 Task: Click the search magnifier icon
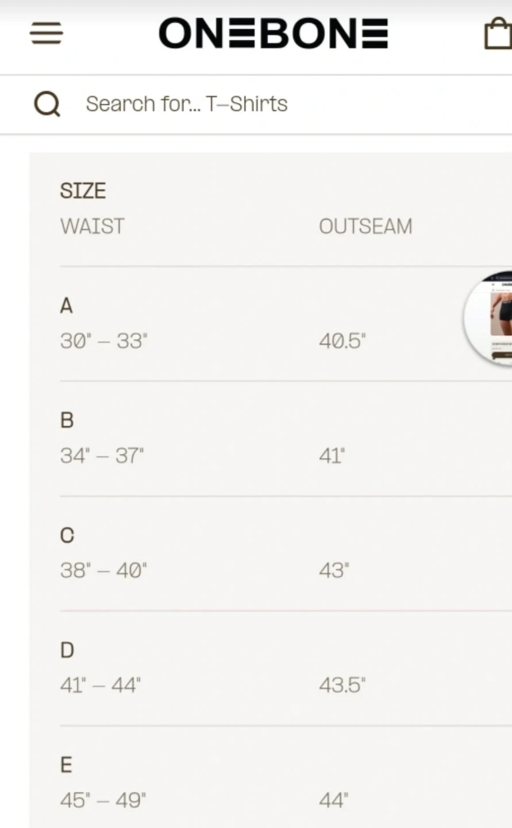click(x=47, y=105)
